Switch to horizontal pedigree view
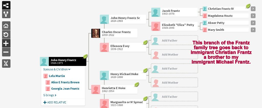 tap(6, 5)
